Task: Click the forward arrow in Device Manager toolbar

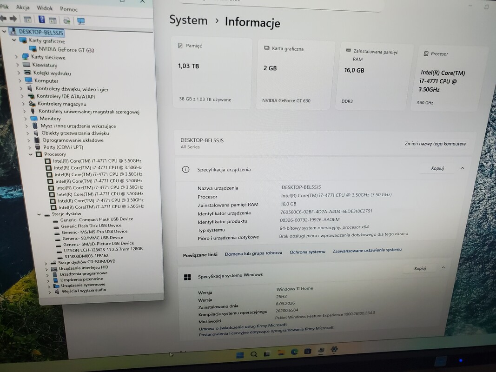Action: click(13, 19)
